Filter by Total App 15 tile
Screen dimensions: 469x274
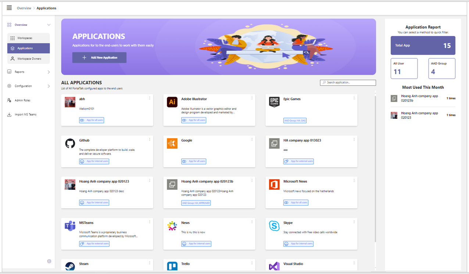[423, 46]
